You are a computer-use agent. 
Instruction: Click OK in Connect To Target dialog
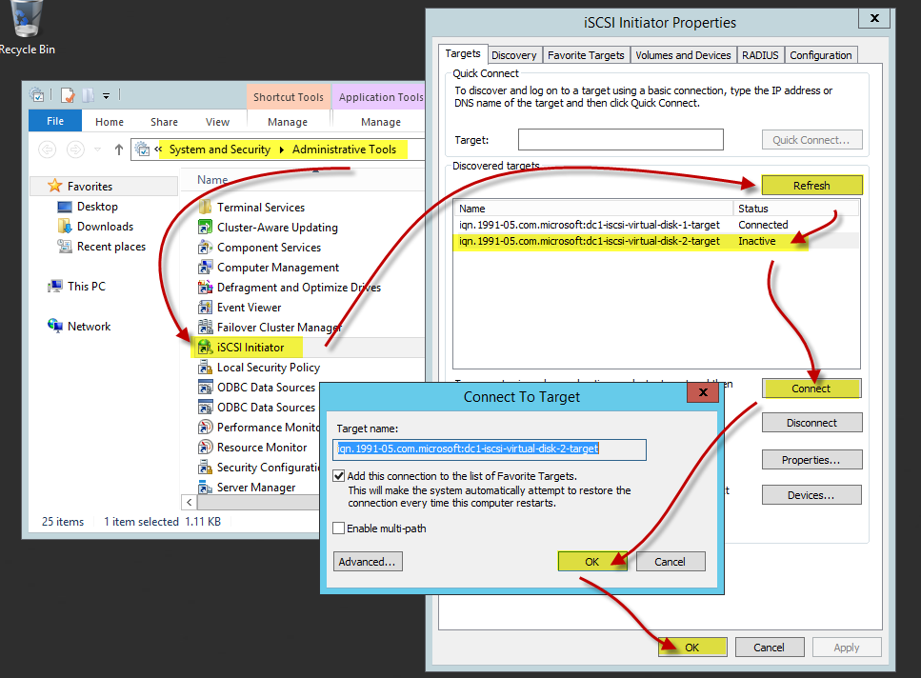click(x=592, y=562)
